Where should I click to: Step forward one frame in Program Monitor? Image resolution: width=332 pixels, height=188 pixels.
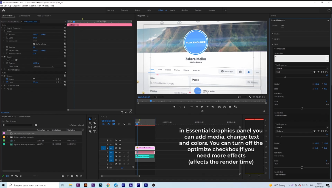[207, 107]
